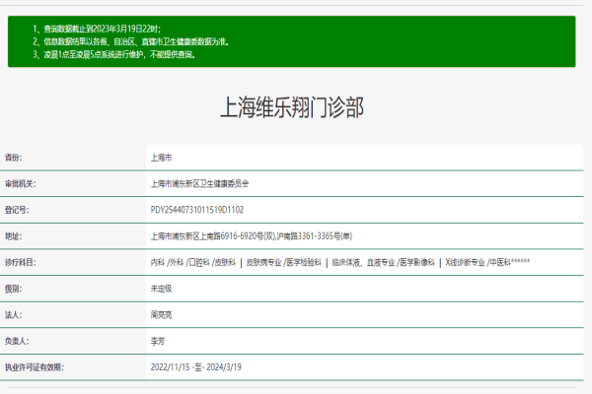The height and width of the screenshot is (394, 592).
Task: Click the 登记号 field label
Action: pos(17,210)
